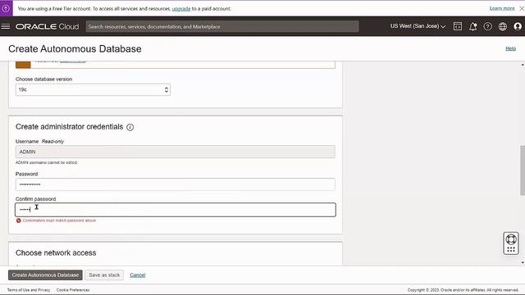
Task: Focus the search resources field
Action: [x=222, y=26]
